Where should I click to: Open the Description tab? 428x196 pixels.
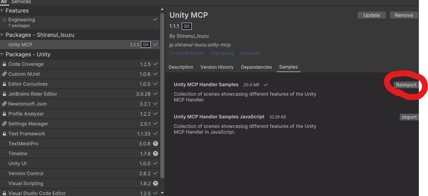click(x=181, y=67)
